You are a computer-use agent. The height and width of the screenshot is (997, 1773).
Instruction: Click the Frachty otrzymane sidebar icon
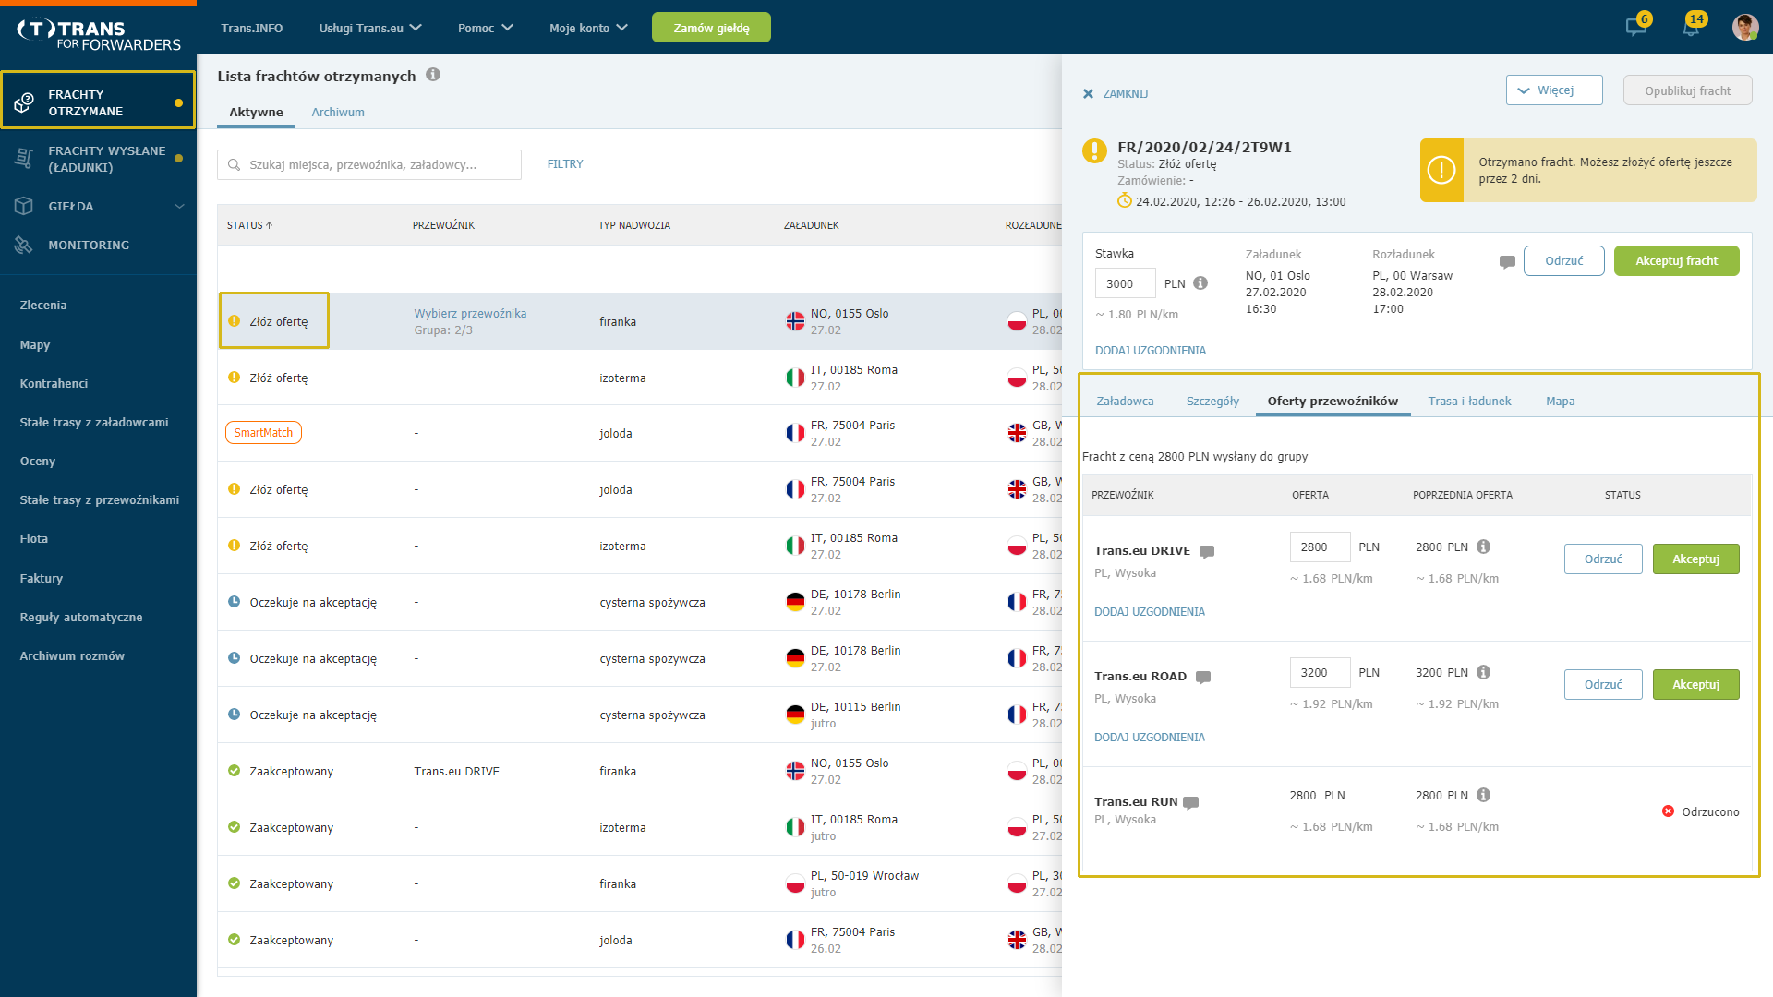(x=24, y=102)
